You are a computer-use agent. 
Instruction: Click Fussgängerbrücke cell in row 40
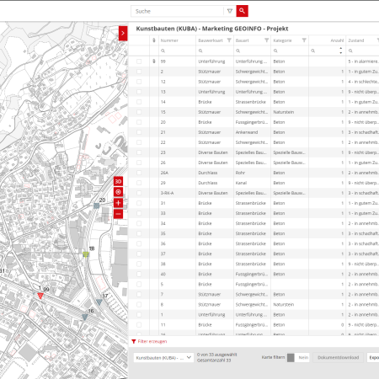[x=252, y=274]
